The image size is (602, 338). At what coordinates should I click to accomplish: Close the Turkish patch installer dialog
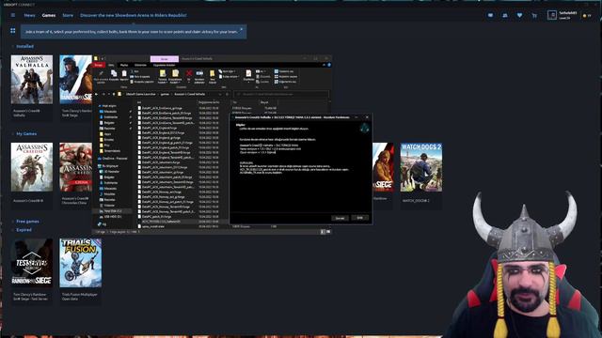pos(367,117)
